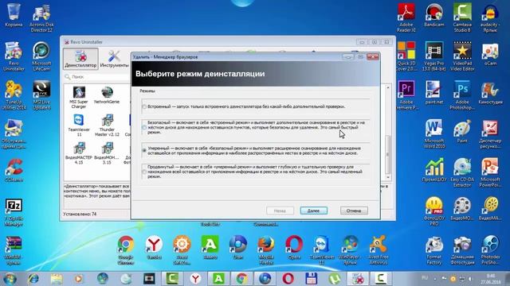The height and width of the screenshot is (286, 510).
Task: Select Thunder Master v2.12 program entry
Action: (107, 126)
